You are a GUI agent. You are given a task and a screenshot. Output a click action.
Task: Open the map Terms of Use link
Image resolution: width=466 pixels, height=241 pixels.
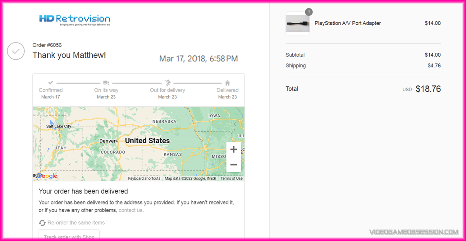(231, 178)
